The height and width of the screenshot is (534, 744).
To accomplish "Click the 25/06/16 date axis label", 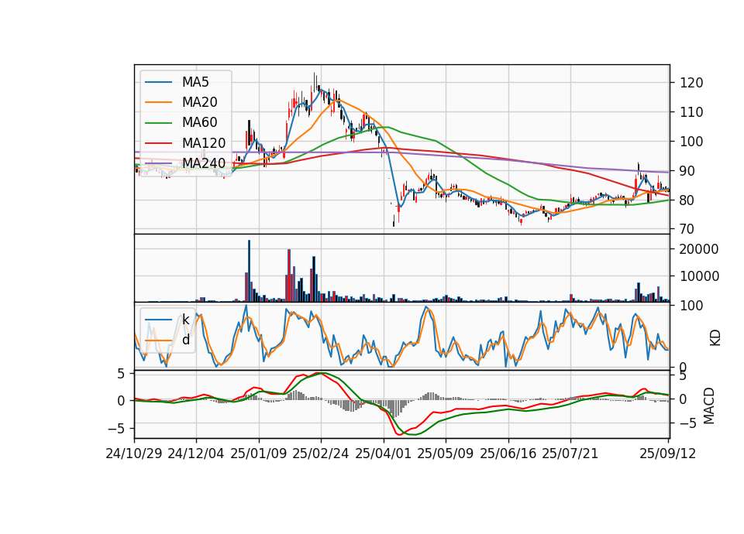I will click(508, 454).
